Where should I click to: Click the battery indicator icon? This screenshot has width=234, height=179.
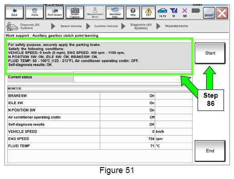tap(196, 11)
